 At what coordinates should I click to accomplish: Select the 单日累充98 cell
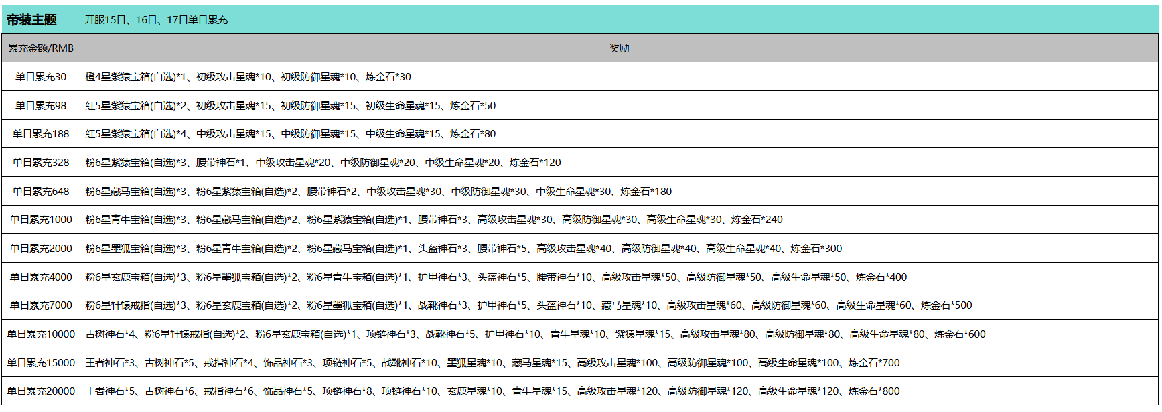(x=41, y=106)
